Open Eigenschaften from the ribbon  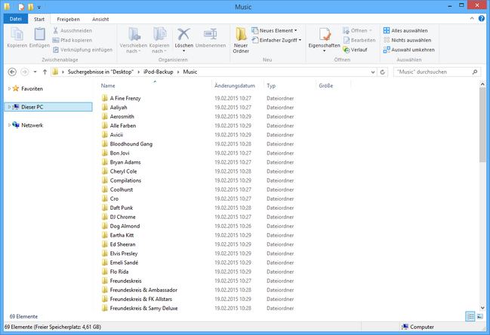pyautogui.click(x=325, y=35)
